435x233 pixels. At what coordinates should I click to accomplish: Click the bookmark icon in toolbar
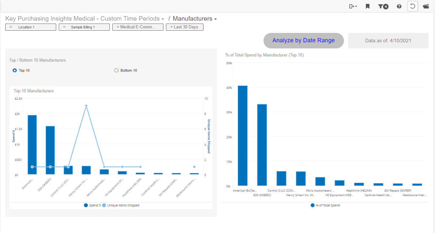368,6
